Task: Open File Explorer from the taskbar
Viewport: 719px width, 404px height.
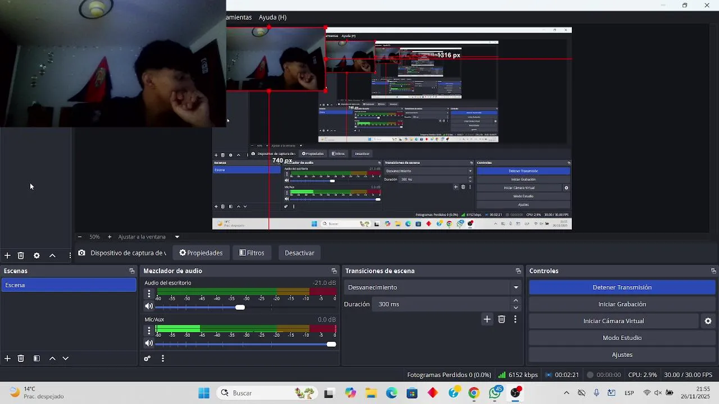Action: tap(371, 393)
